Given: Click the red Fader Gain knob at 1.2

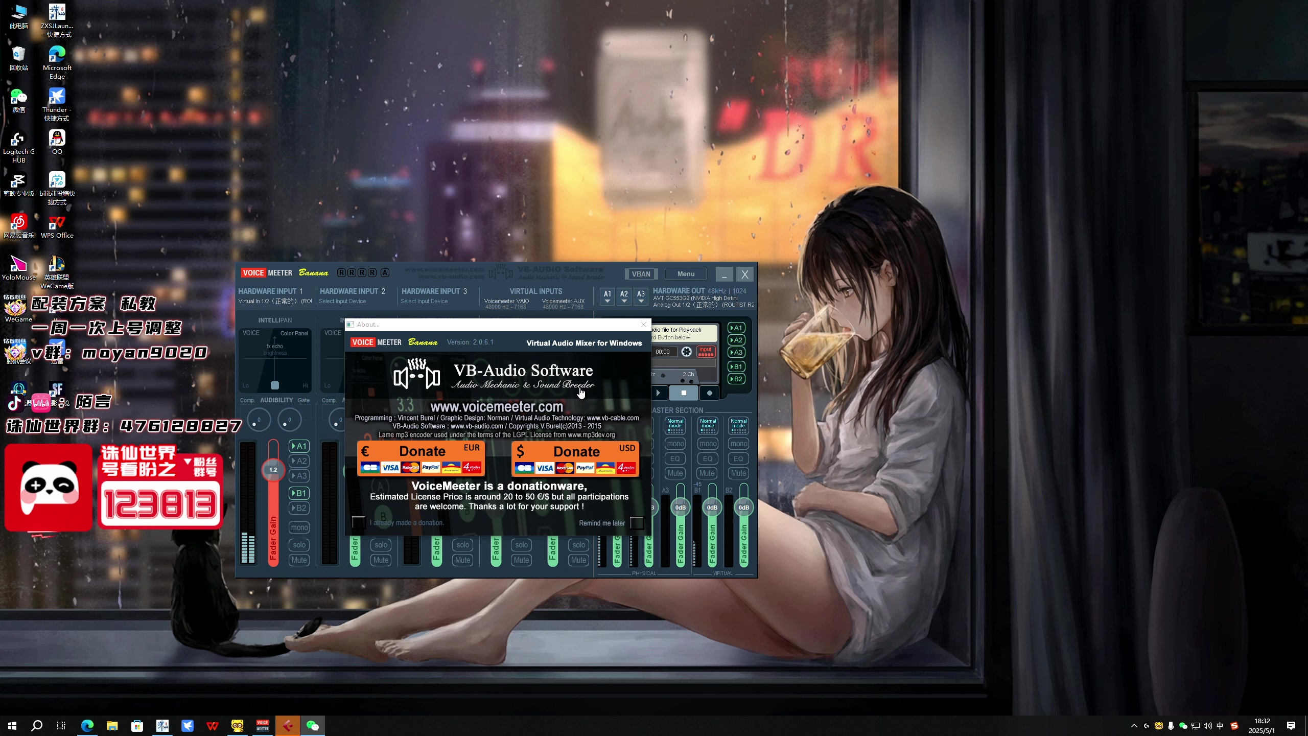Looking at the screenshot, I should tap(273, 470).
